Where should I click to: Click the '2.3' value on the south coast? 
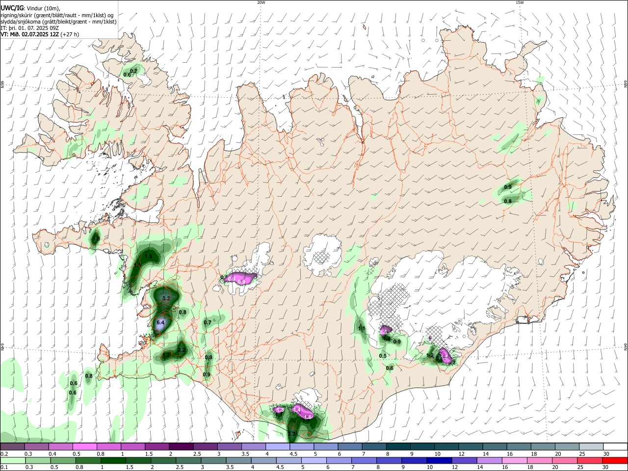(291, 434)
